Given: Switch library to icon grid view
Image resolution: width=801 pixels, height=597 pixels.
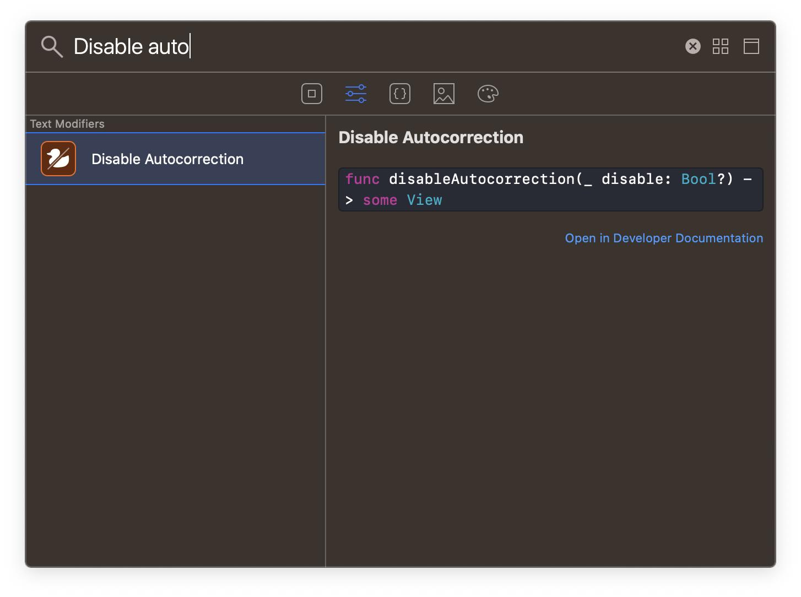Looking at the screenshot, I should [x=721, y=46].
